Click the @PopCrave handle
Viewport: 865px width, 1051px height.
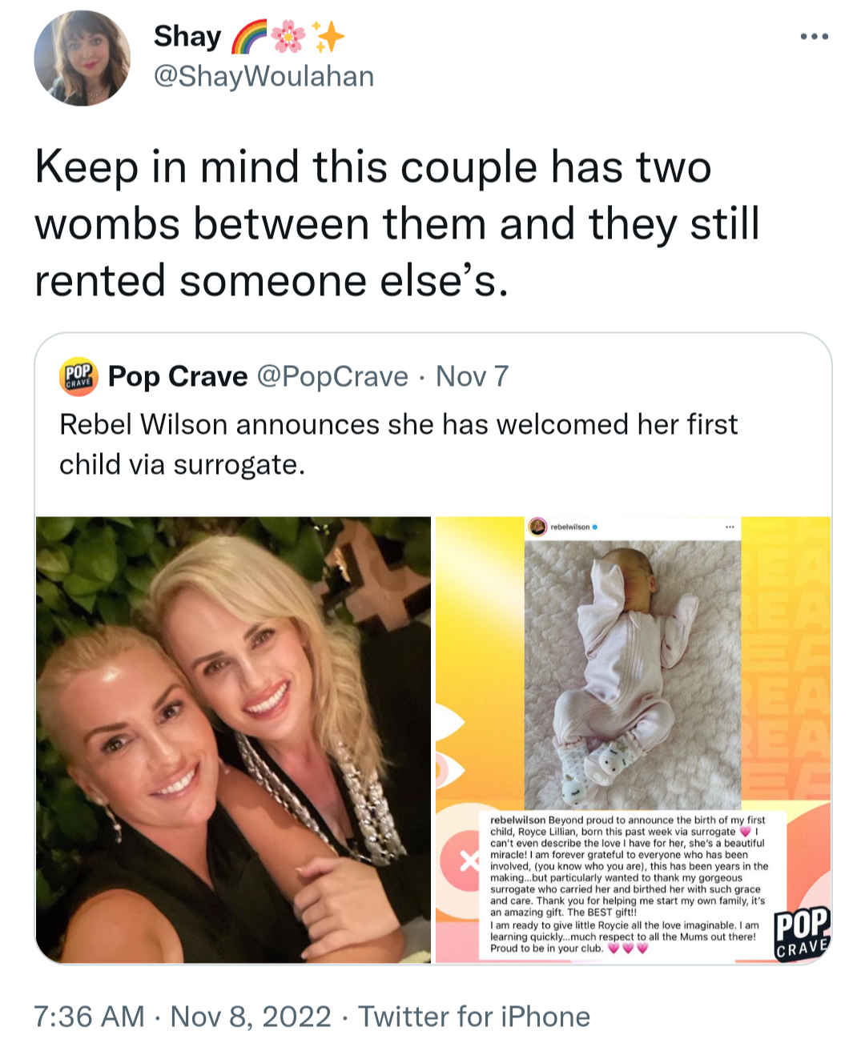[332, 376]
